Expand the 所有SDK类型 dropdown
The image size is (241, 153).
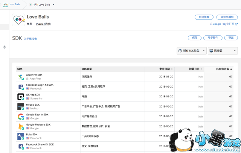coord(192,51)
